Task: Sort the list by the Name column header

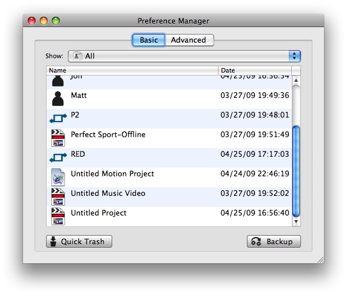Action: coord(132,70)
